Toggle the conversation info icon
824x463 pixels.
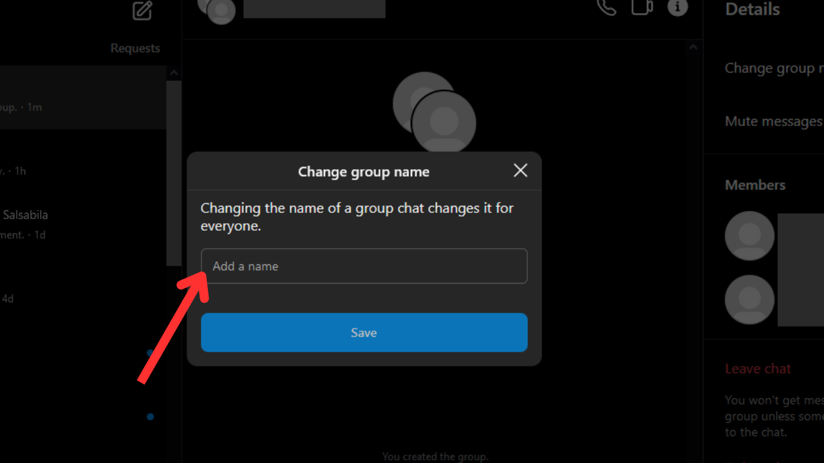point(677,7)
